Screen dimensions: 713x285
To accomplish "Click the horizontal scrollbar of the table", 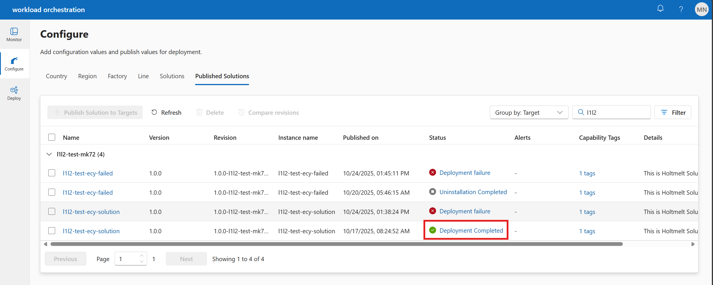I will coord(336,244).
